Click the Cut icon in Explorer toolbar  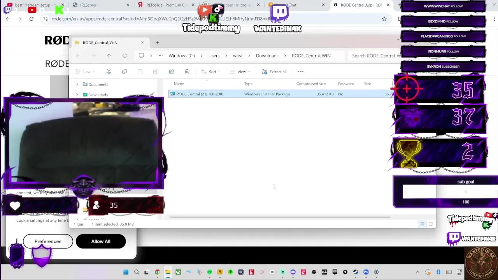[109, 72]
